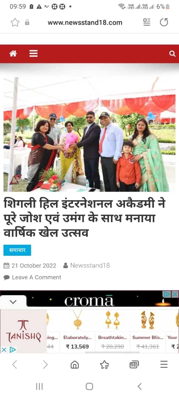Open the sports festival photo
Viewport: 179px width, 398px height.
89,134
